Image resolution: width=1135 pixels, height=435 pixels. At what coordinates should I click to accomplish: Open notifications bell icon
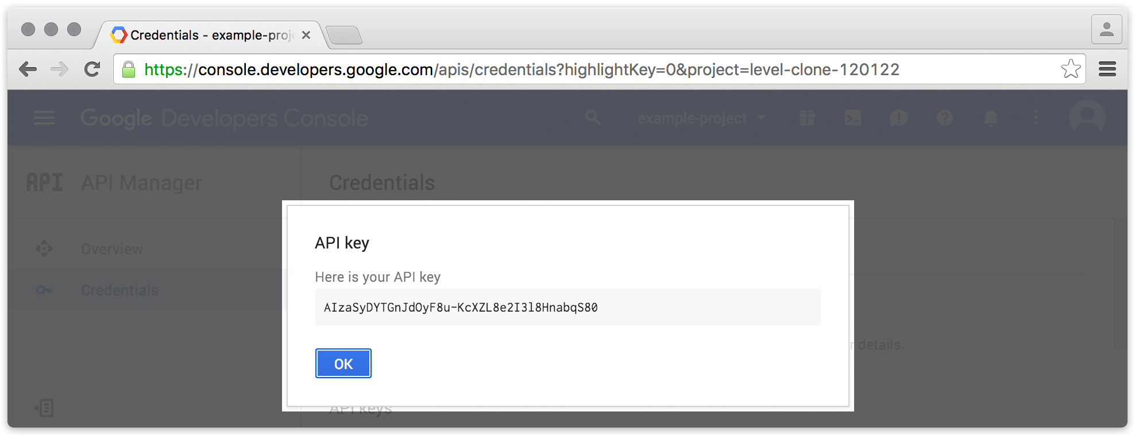990,118
